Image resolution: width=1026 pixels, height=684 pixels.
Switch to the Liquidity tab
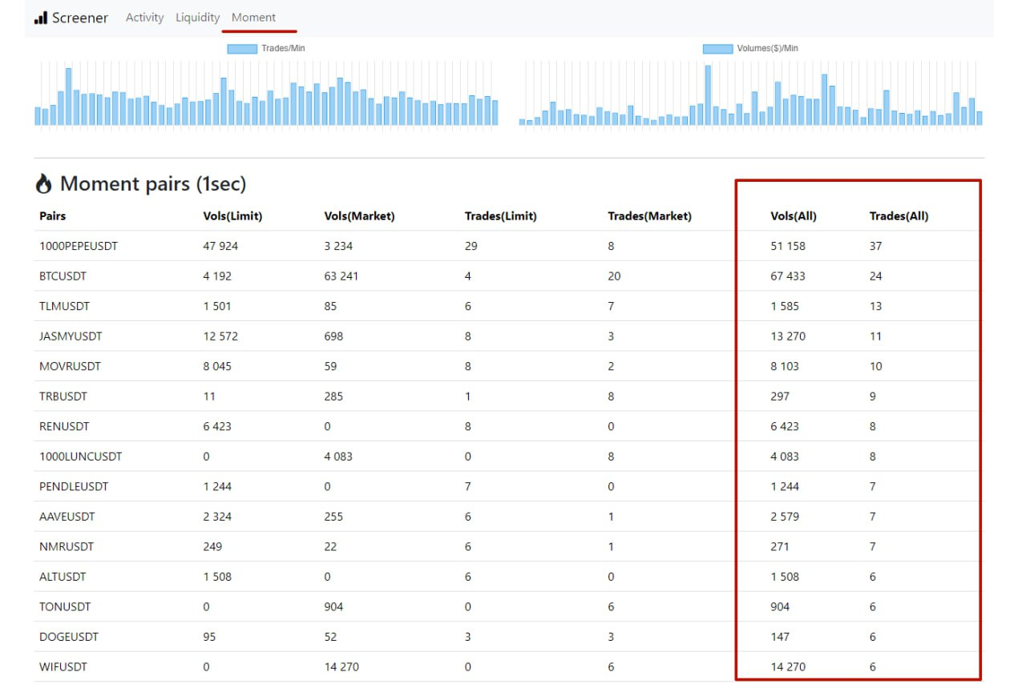[197, 18]
